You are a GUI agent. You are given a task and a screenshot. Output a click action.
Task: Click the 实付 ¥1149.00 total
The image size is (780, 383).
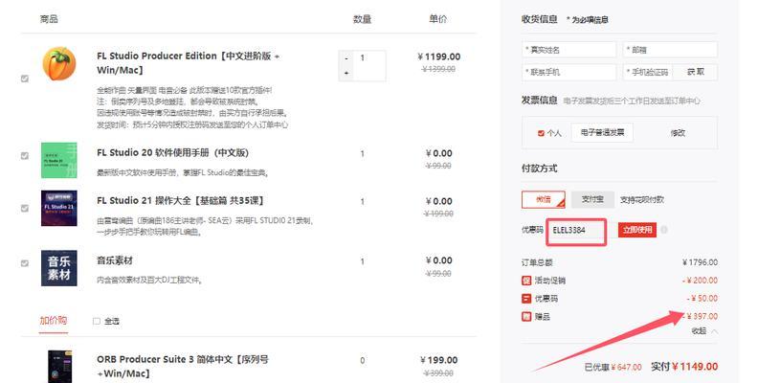coord(684,367)
